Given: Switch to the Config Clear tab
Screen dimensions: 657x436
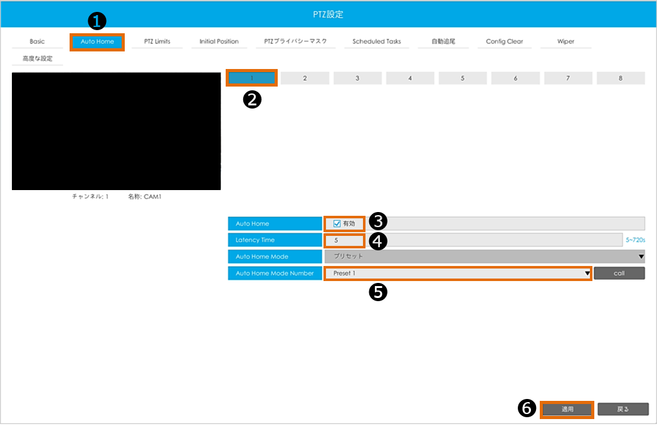Looking at the screenshot, I should 504,42.
